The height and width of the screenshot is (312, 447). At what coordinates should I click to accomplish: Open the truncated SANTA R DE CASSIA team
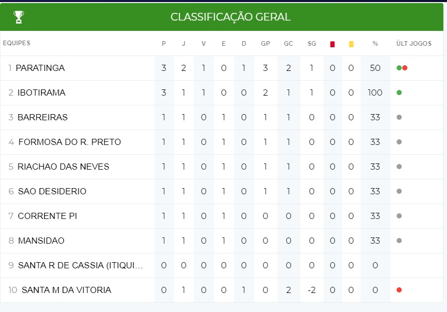click(80, 265)
